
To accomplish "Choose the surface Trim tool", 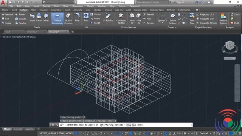I will (x=86, y=17).
